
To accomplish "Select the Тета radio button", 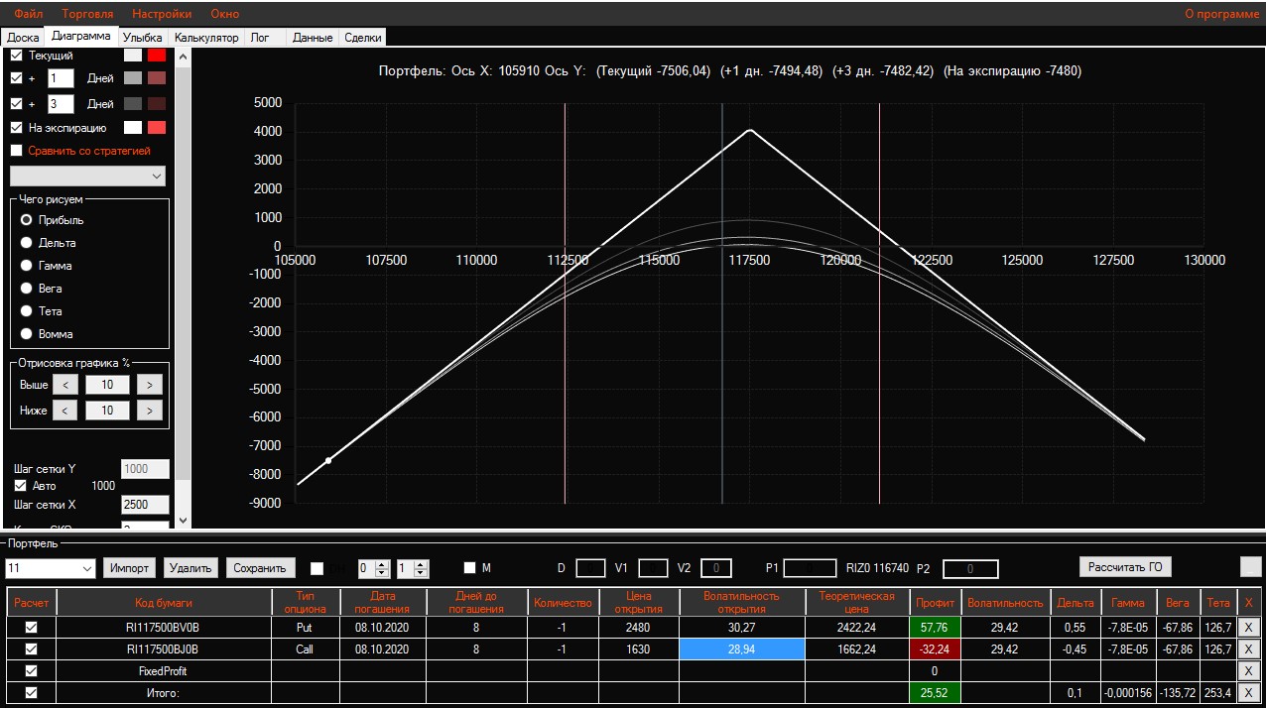I will (x=27, y=311).
